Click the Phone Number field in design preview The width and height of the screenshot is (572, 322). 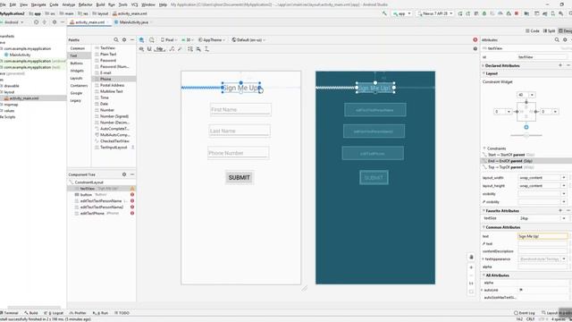(239, 153)
